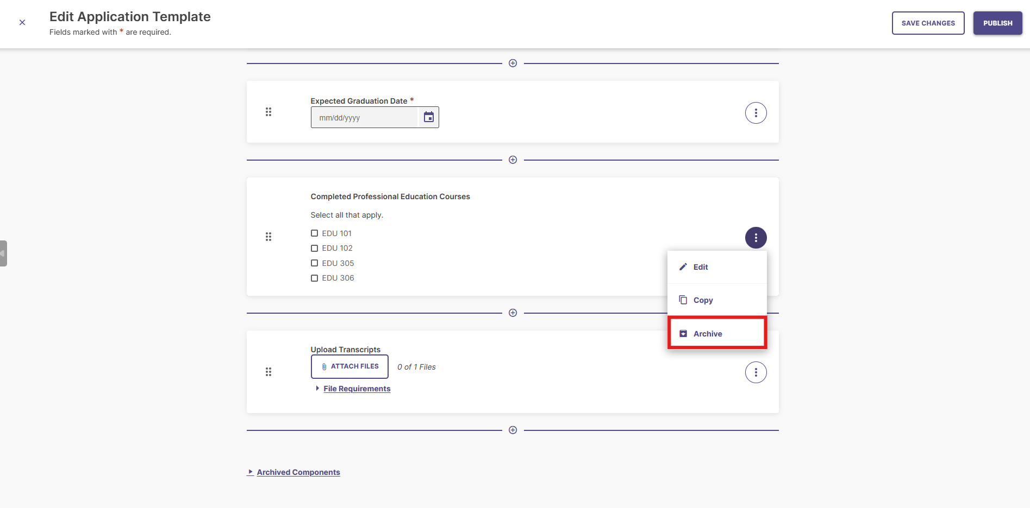Publish the application template
Screen dimensions: 1030x508
997,23
